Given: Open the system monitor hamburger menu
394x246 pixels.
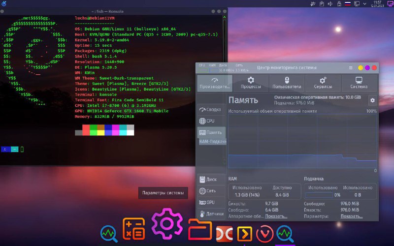Looking at the screenshot, I should tap(351, 68).
